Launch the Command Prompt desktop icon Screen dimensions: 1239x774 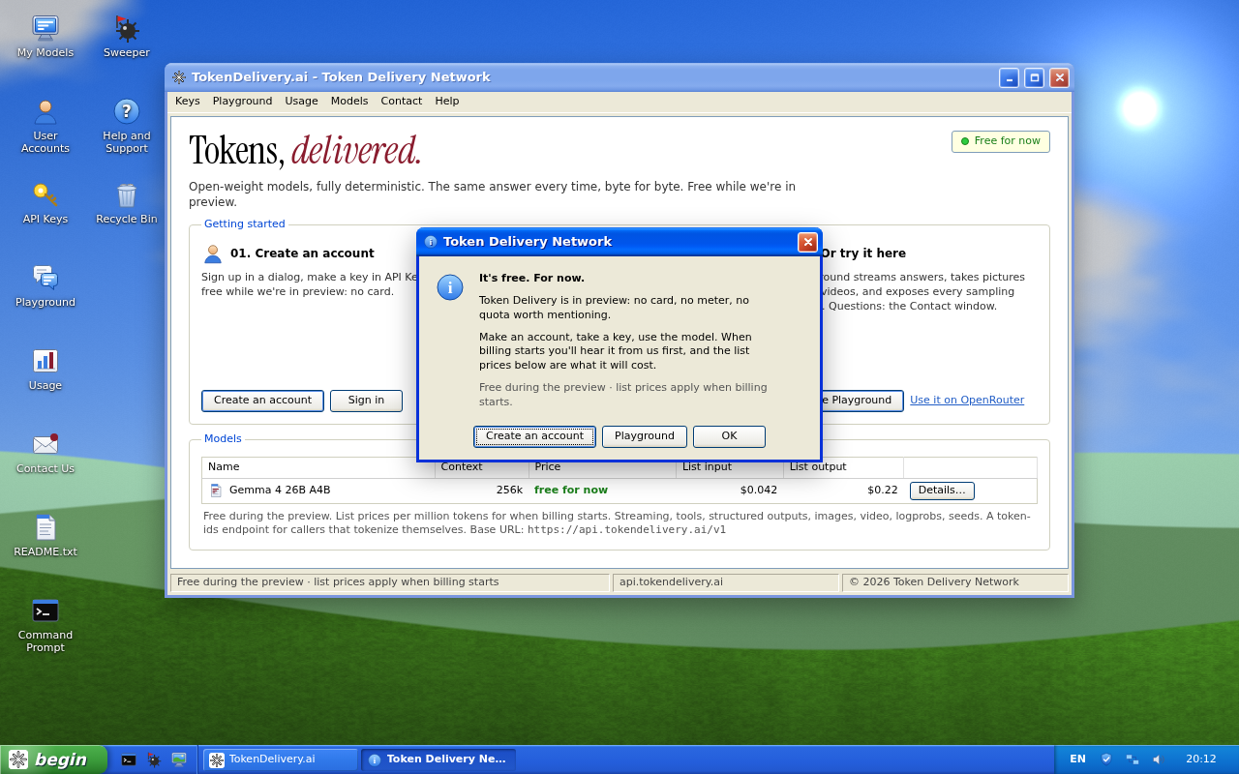coord(45,625)
